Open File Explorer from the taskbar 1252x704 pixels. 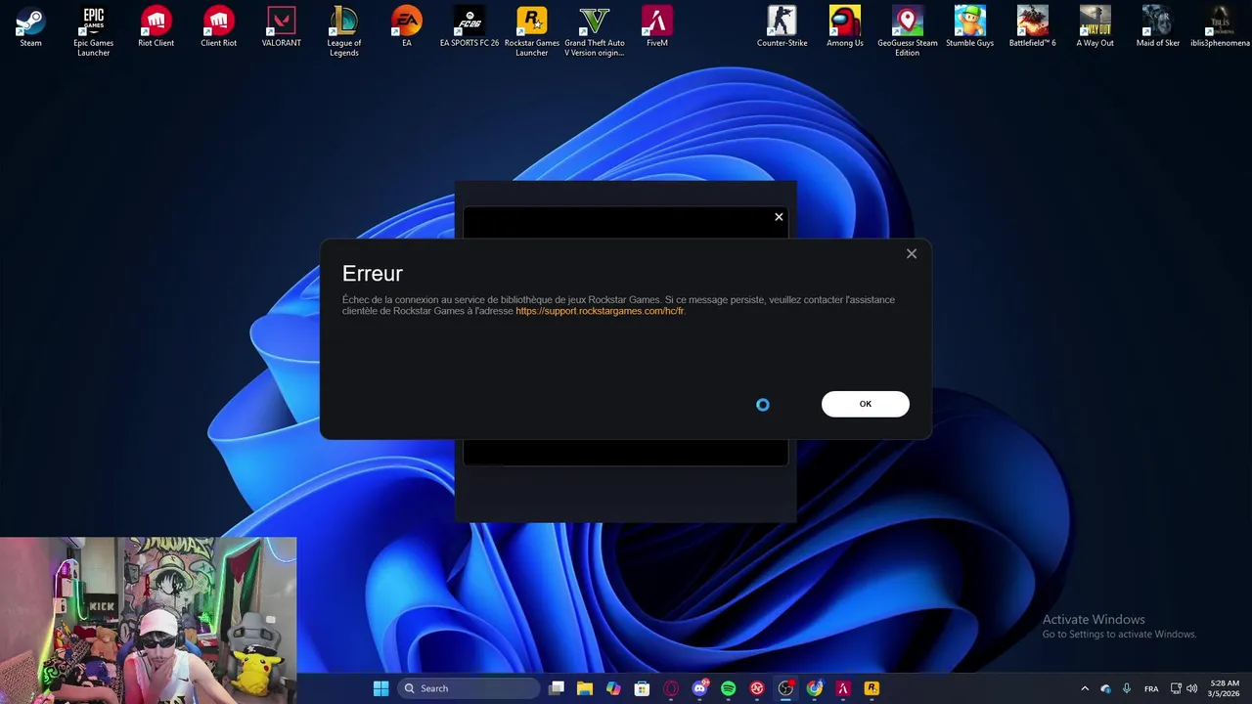(584, 688)
